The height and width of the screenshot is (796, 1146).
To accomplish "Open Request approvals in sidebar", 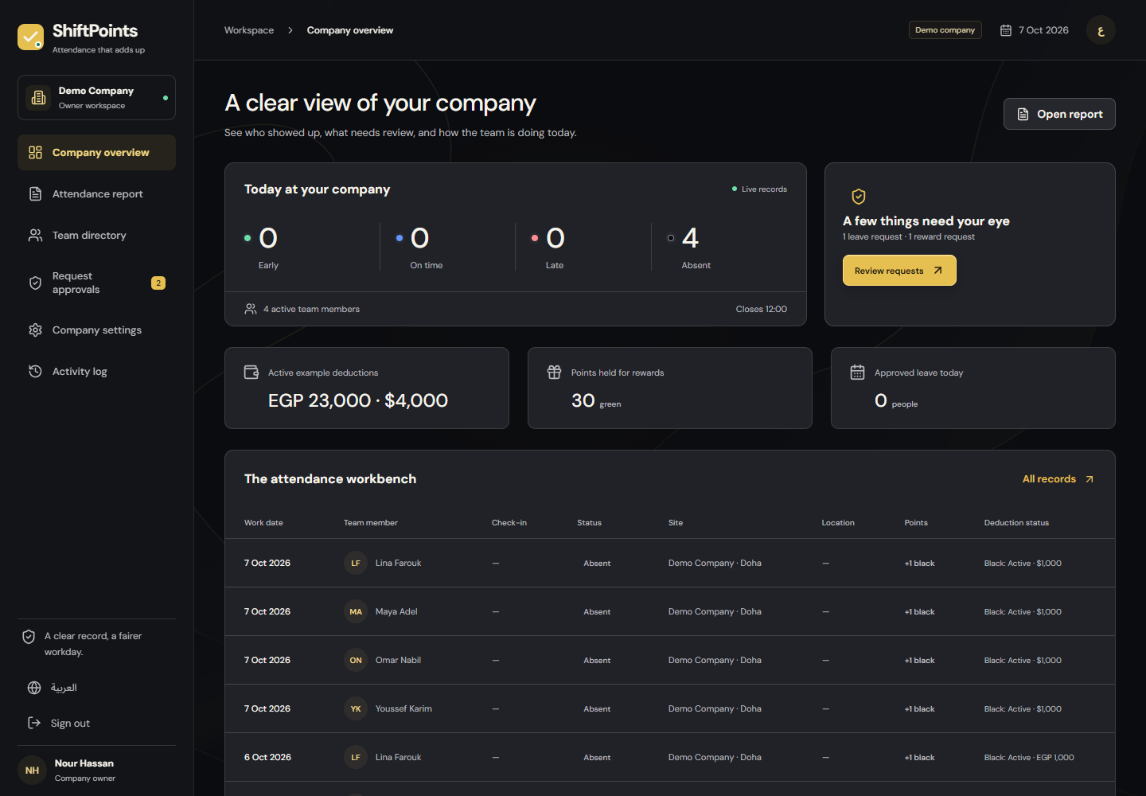I will (x=96, y=283).
